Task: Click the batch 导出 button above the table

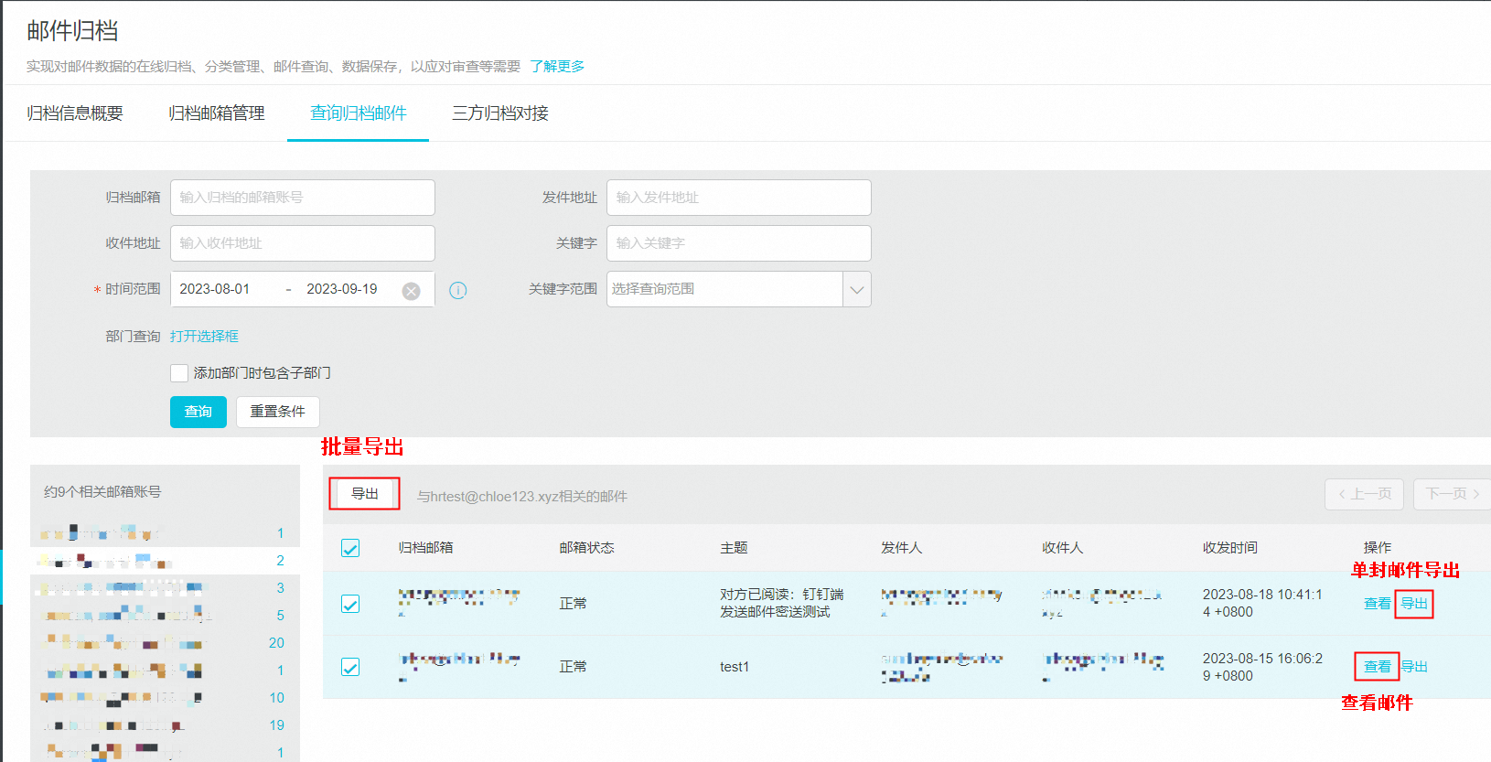Action: 365,494
